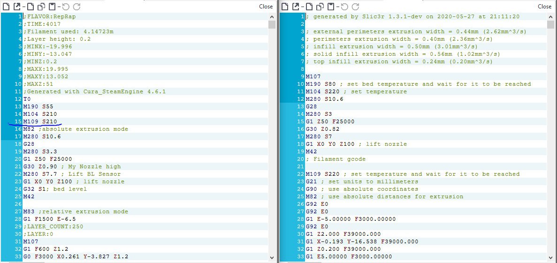Image resolution: width=557 pixels, height=263 pixels.
Task: Click 'G30 Z0.90 ; My Nozzle high' line
Action: point(72,166)
